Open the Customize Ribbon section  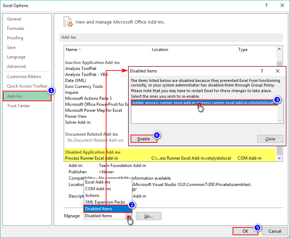[23, 76]
